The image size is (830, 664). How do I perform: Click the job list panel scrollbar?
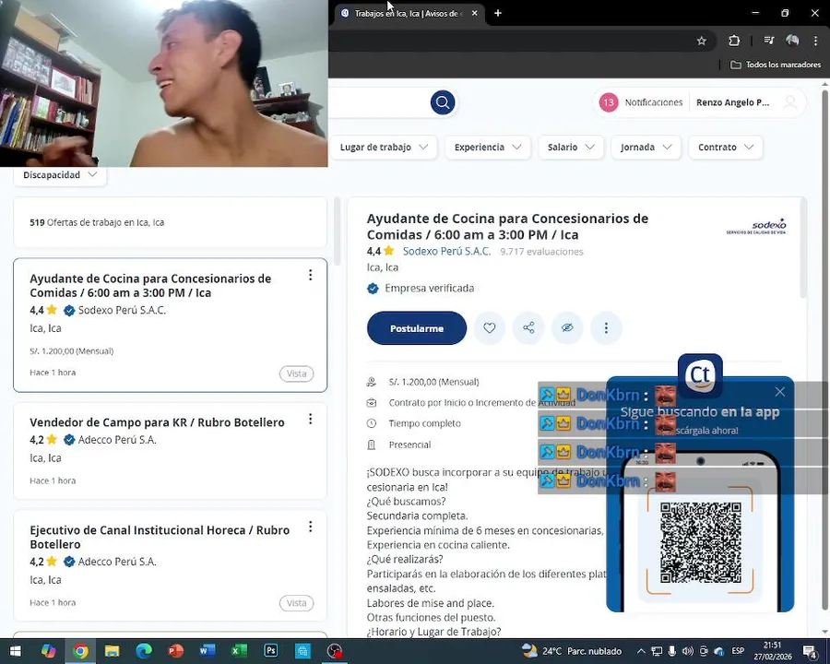click(x=338, y=231)
